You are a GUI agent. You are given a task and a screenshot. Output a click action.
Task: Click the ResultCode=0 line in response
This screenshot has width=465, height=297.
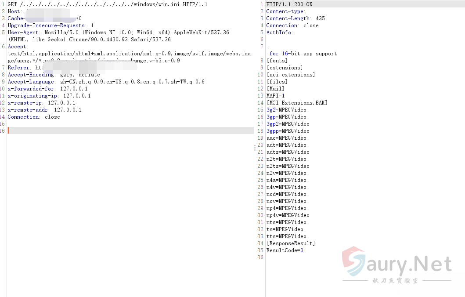285,250
